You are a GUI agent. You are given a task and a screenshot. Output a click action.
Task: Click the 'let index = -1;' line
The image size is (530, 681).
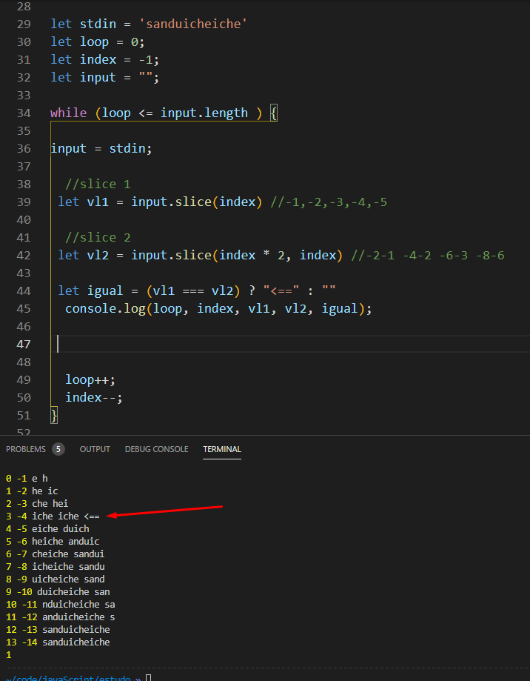coord(105,59)
